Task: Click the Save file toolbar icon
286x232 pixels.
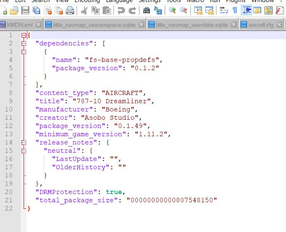Action: point(25,10)
